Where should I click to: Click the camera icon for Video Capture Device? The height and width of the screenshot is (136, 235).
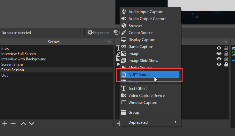coord(124,95)
